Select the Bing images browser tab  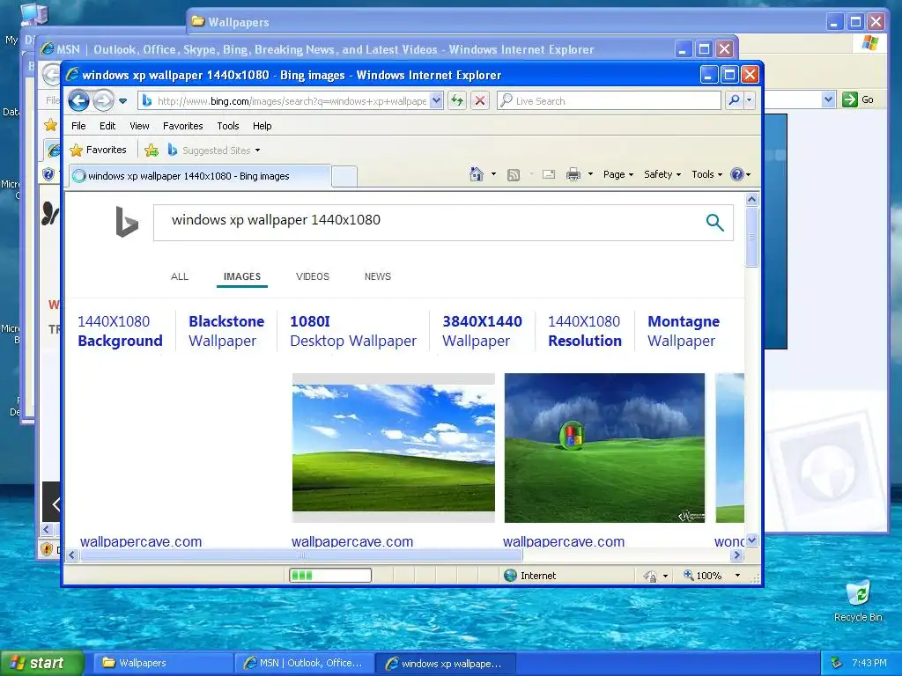pyautogui.click(x=200, y=176)
